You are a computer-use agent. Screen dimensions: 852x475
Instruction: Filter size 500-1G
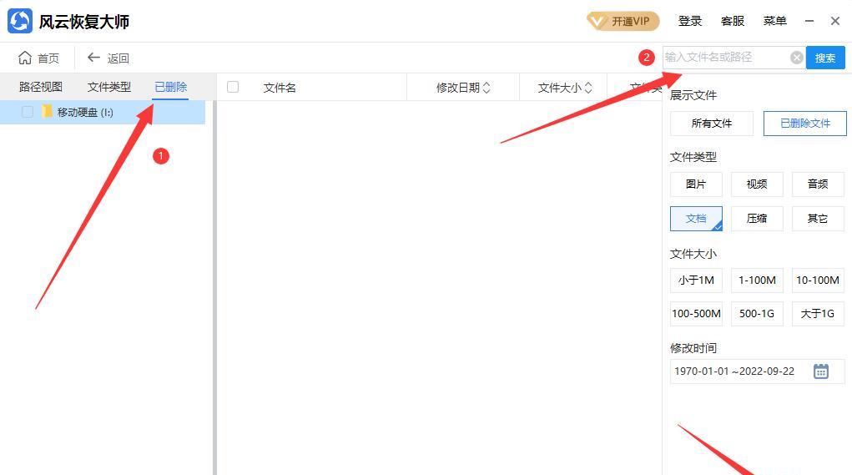(757, 314)
